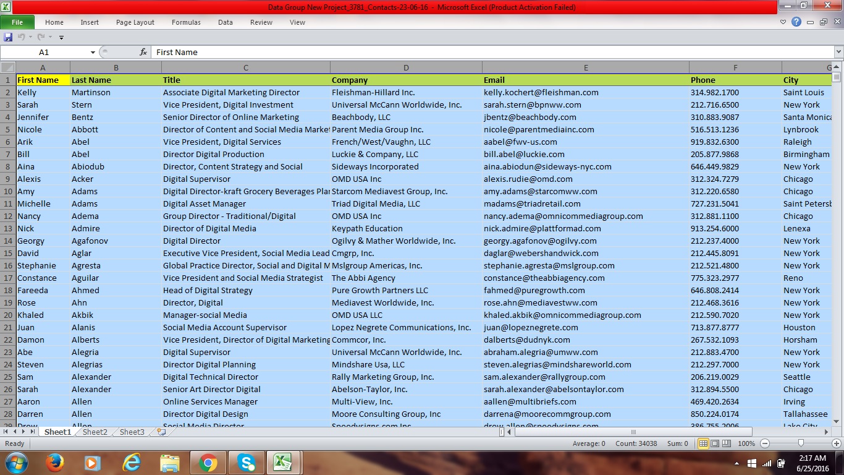Open Skype from the taskbar
The image size is (844, 475).
[246, 463]
